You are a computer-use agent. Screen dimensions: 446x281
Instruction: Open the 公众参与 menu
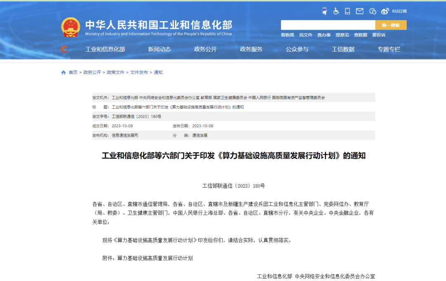(297, 49)
